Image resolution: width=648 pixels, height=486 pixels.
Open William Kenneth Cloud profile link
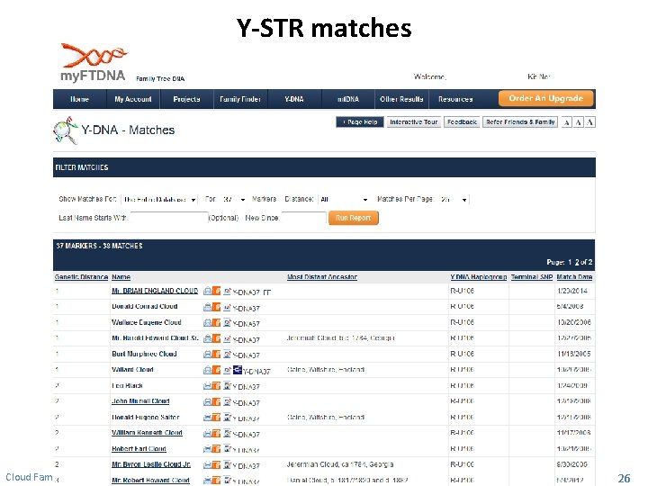(147, 433)
